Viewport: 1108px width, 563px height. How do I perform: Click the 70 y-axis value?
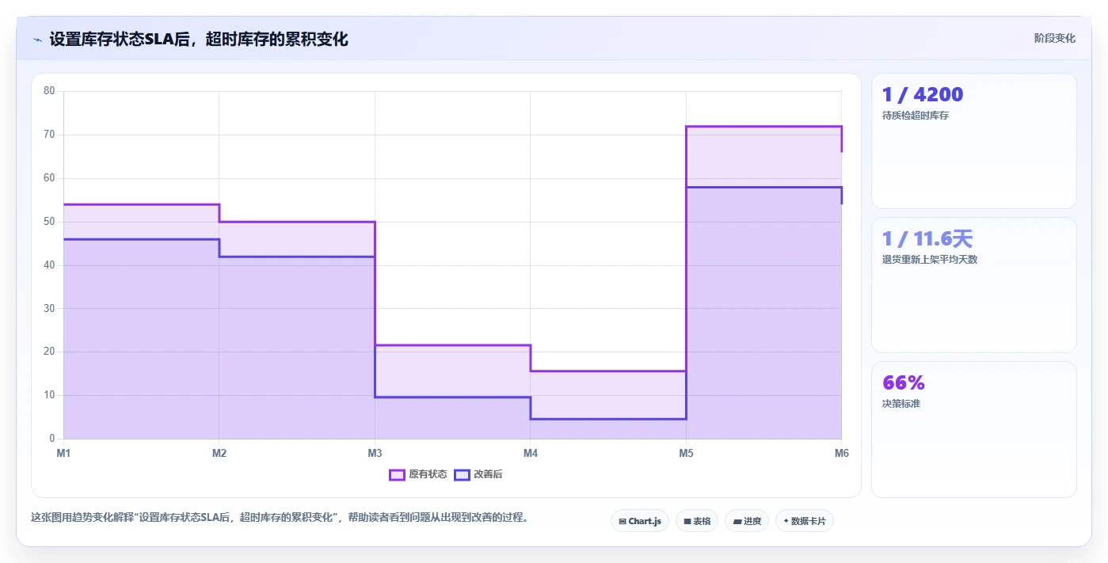[x=49, y=135]
